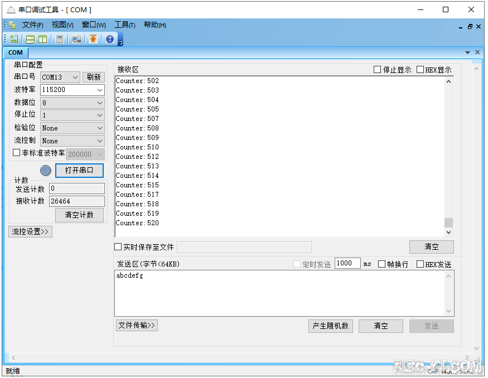Screen dimensions: 488x378
Task: Enable 帧换行 checkbox
Action: [x=381, y=264]
